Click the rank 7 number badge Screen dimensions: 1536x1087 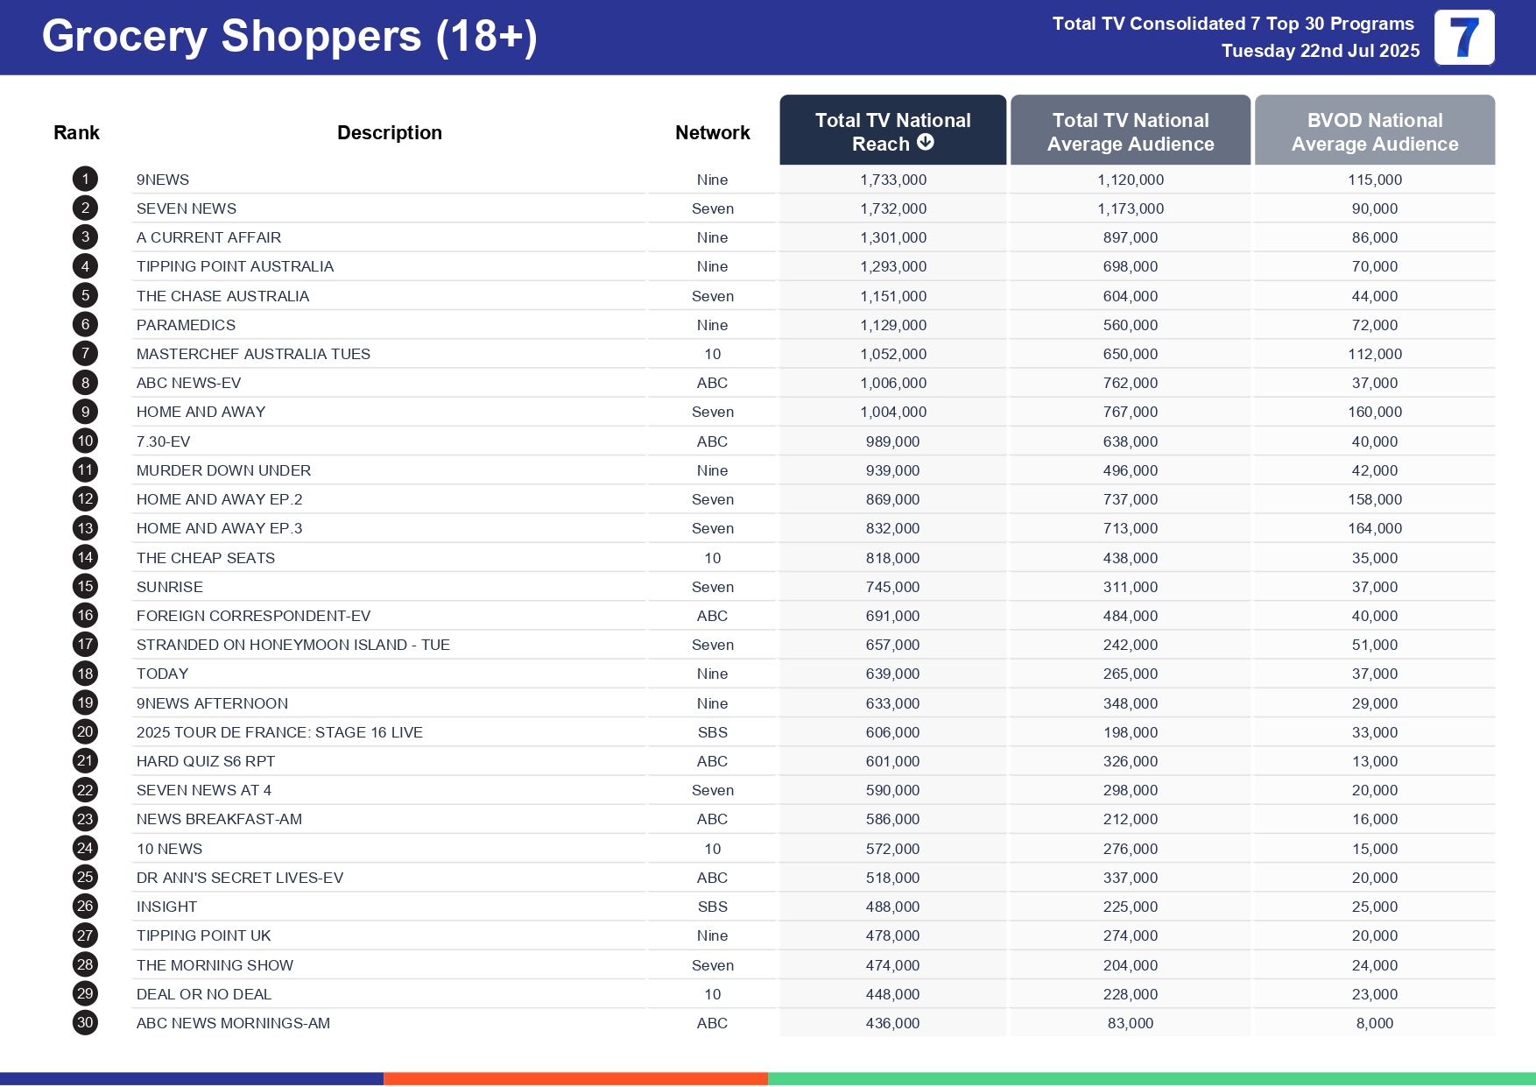(85, 354)
